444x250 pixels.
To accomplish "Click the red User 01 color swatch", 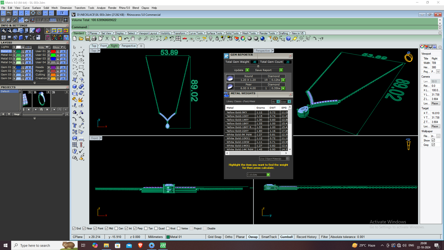I will [53, 51].
